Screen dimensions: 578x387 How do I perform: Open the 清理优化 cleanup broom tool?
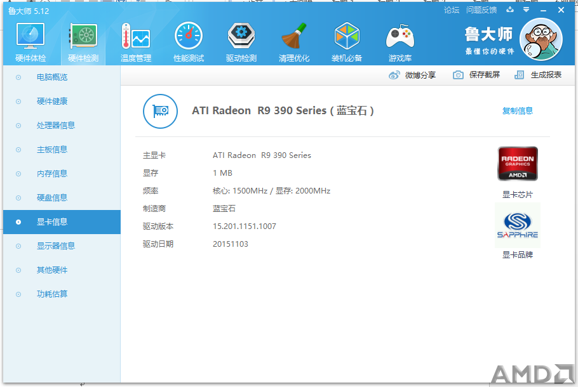pyautogui.click(x=294, y=42)
